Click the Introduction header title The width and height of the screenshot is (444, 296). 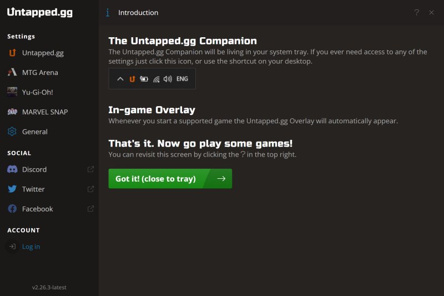click(138, 13)
